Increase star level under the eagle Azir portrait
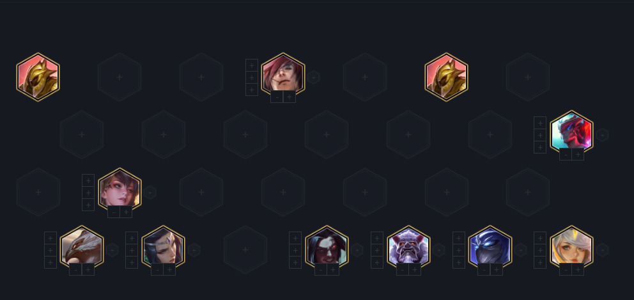 88,270
